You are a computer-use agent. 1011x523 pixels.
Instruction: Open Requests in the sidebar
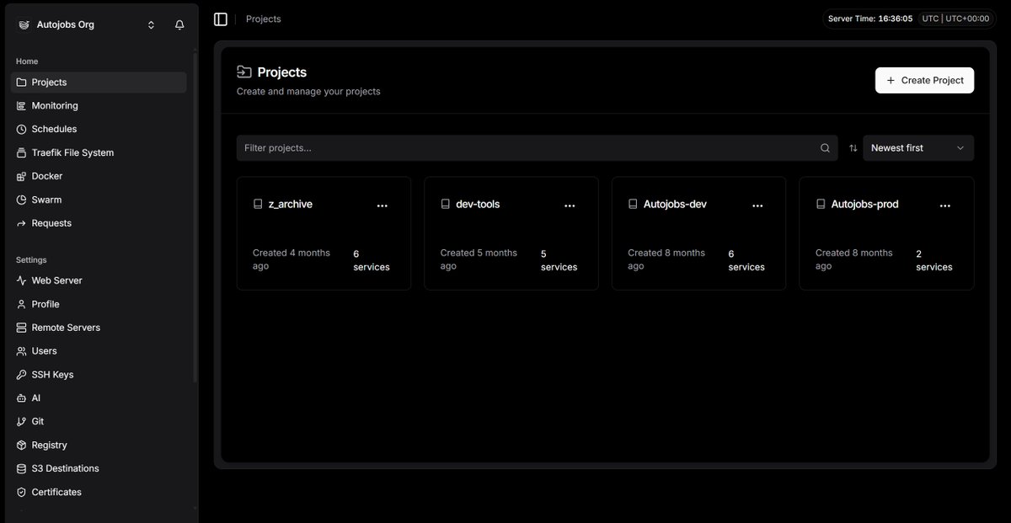click(99, 224)
